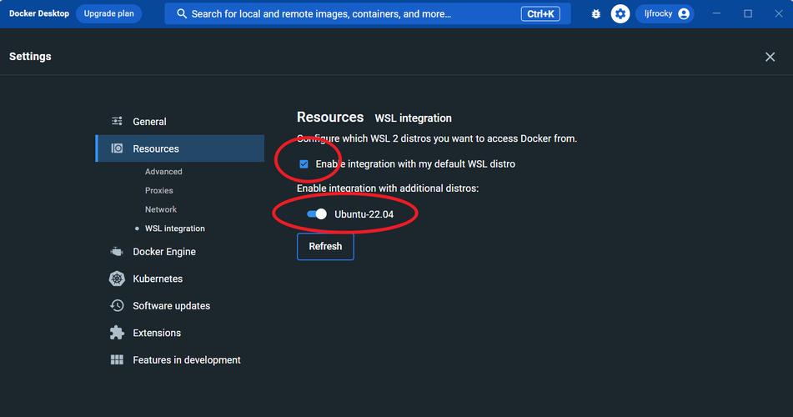793x417 pixels.
Task: Click the search magnifier icon
Action: [x=182, y=13]
